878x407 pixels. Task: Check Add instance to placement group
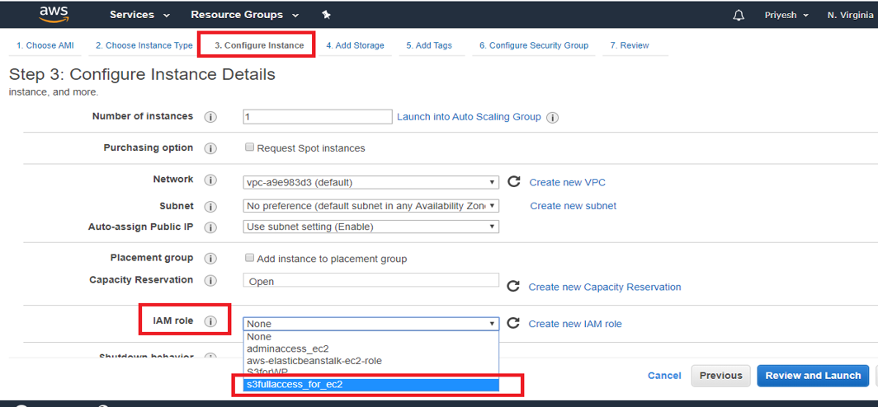pos(249,258)
